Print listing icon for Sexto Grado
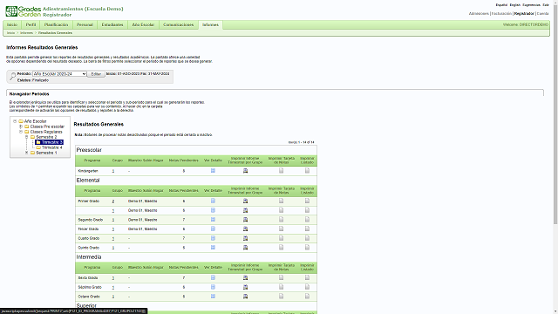The width and height of the screenshot is (558, 314). coord(307,277)
